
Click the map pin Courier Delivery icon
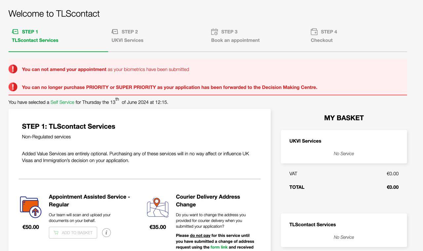pyautogui.click(x=158, y=207)
